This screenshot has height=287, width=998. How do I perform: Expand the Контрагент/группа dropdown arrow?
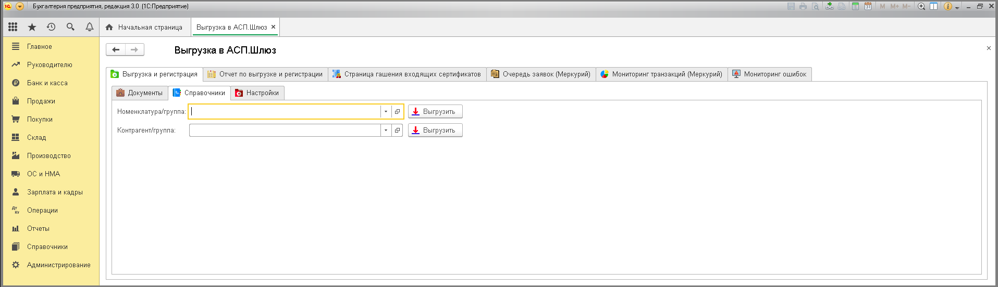386,130
